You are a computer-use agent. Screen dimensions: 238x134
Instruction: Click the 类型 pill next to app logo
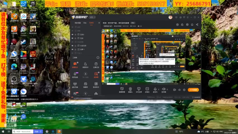92,17
